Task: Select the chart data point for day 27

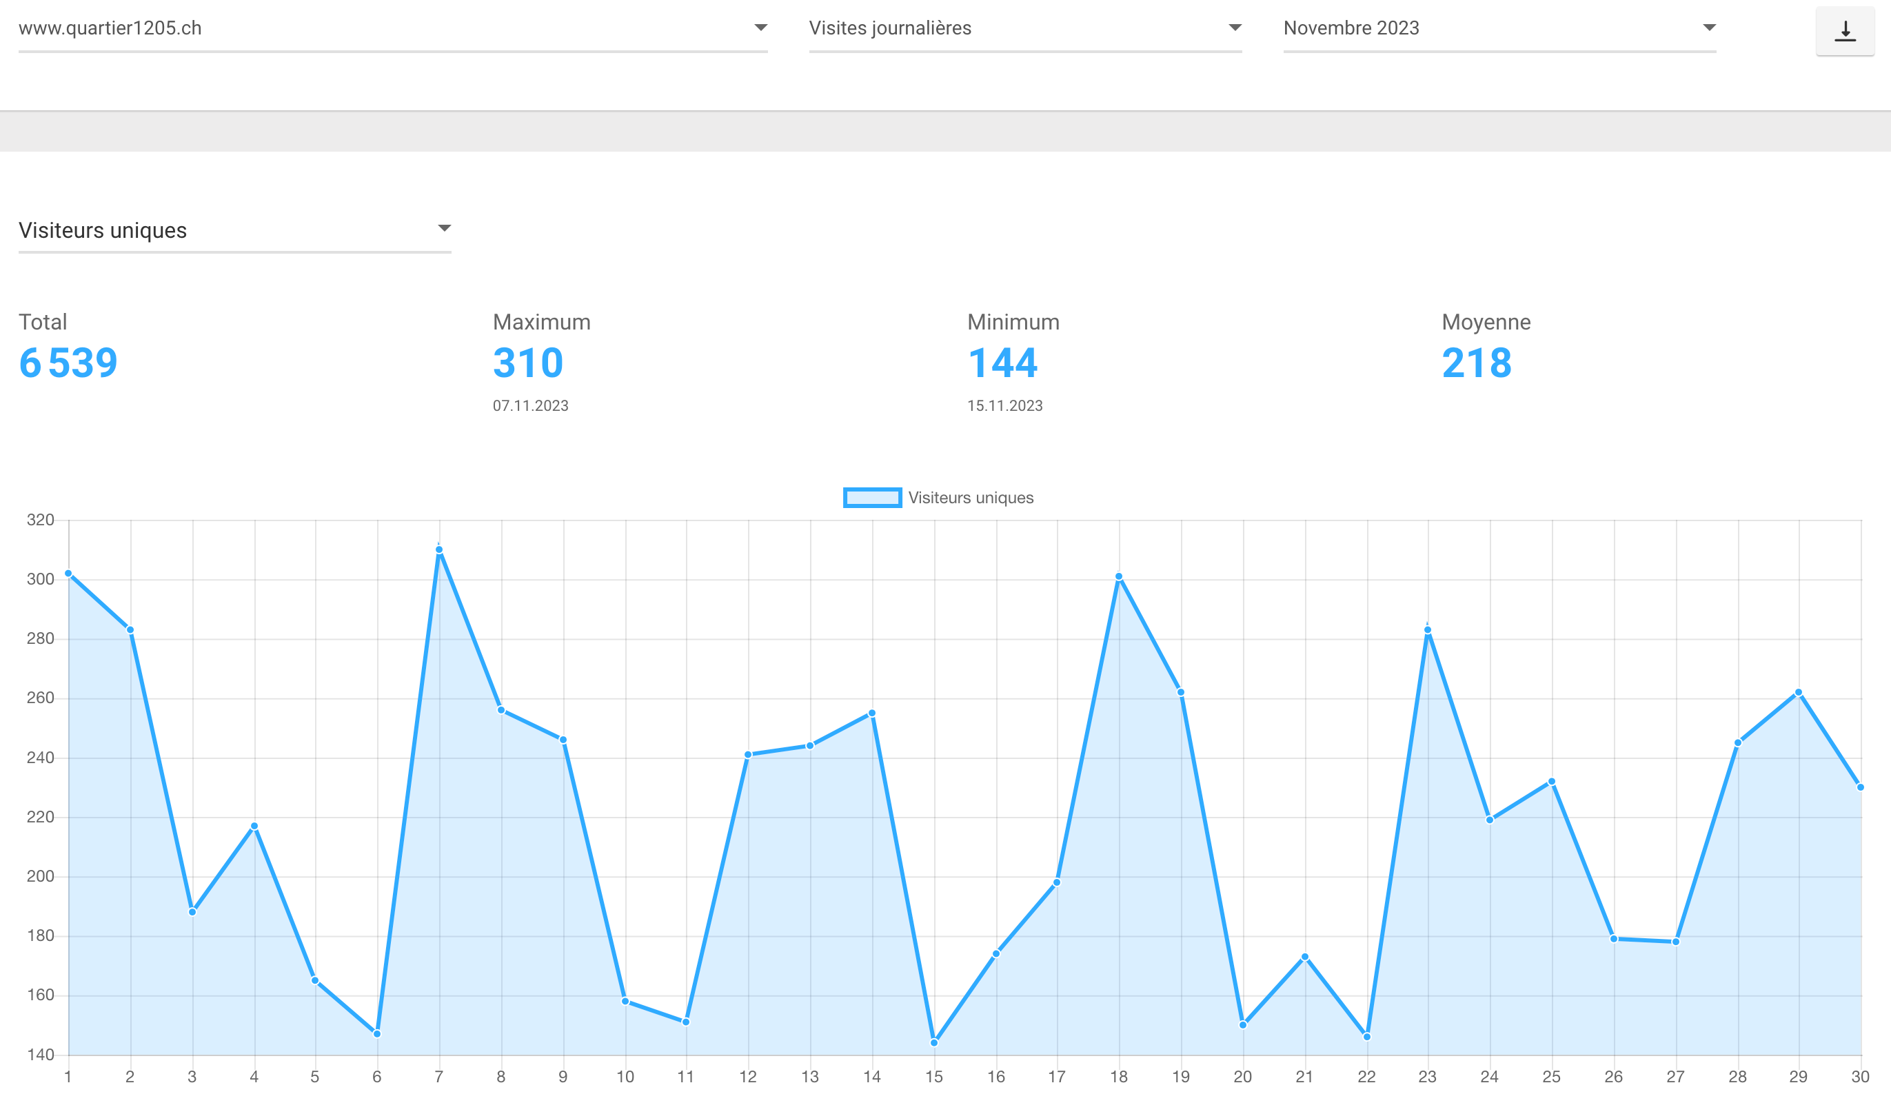Action: (x=1675, y=942)
